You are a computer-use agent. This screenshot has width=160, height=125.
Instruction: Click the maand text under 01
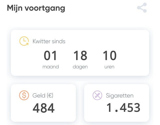[51, 67]
